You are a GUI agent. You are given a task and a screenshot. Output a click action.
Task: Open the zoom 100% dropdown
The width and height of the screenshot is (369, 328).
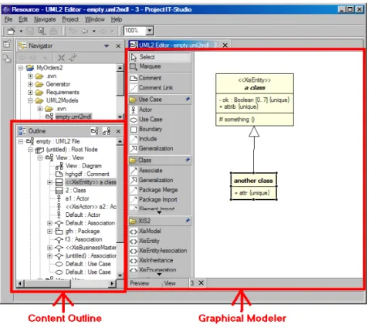[x=150, y=31]
